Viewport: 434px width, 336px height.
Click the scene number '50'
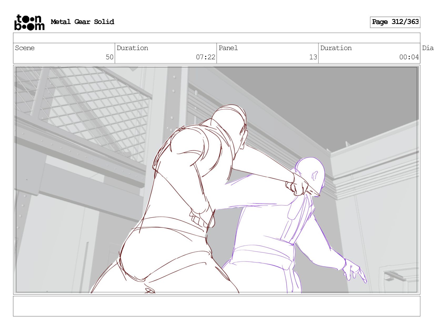click(109, 57)
